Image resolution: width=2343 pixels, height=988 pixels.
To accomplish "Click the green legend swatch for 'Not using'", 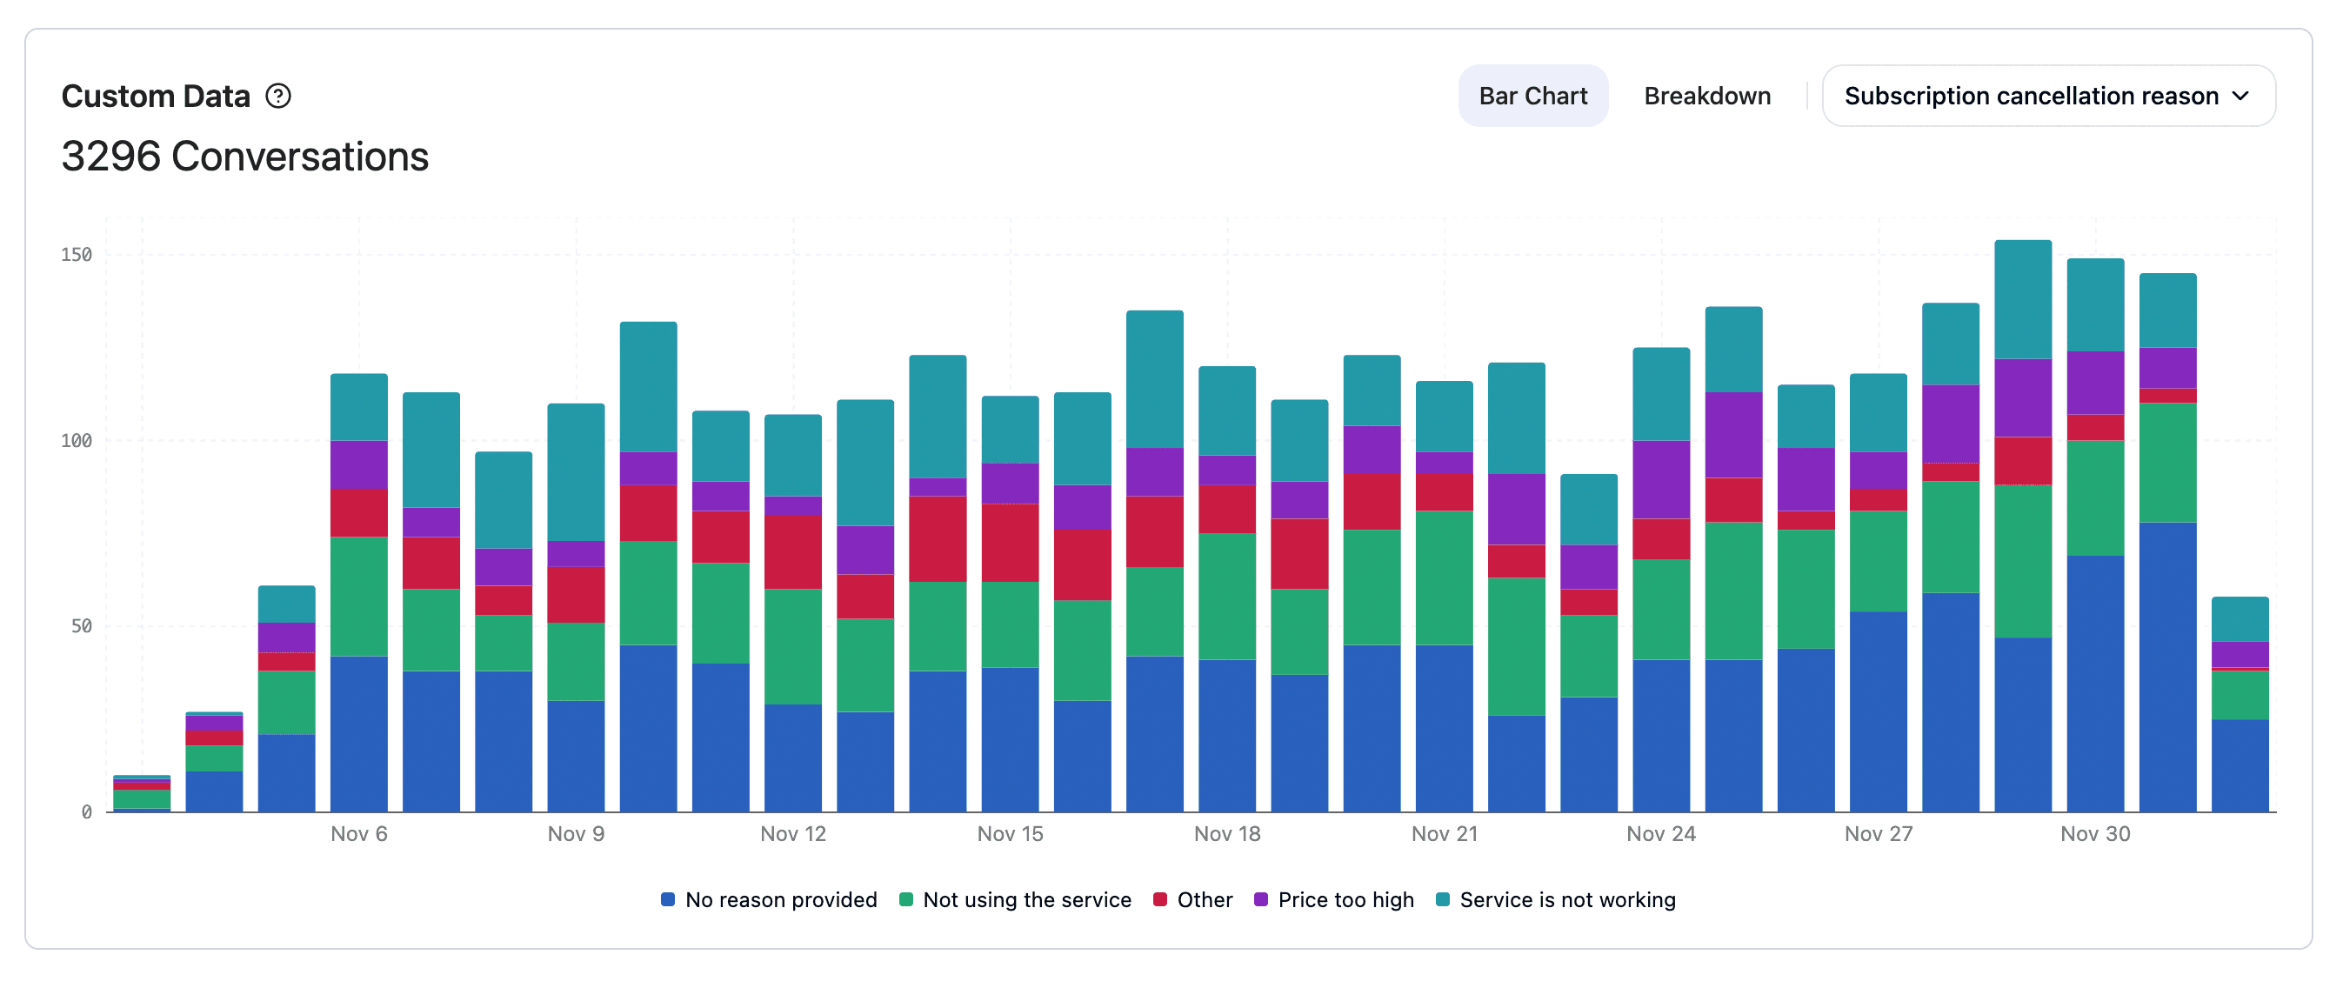I will 906,900.
